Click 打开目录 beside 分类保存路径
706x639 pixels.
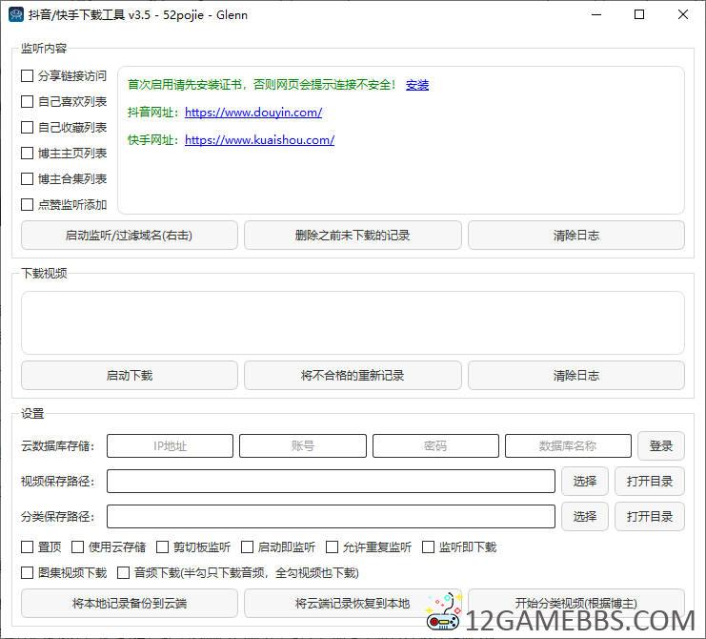click(649, 516)
